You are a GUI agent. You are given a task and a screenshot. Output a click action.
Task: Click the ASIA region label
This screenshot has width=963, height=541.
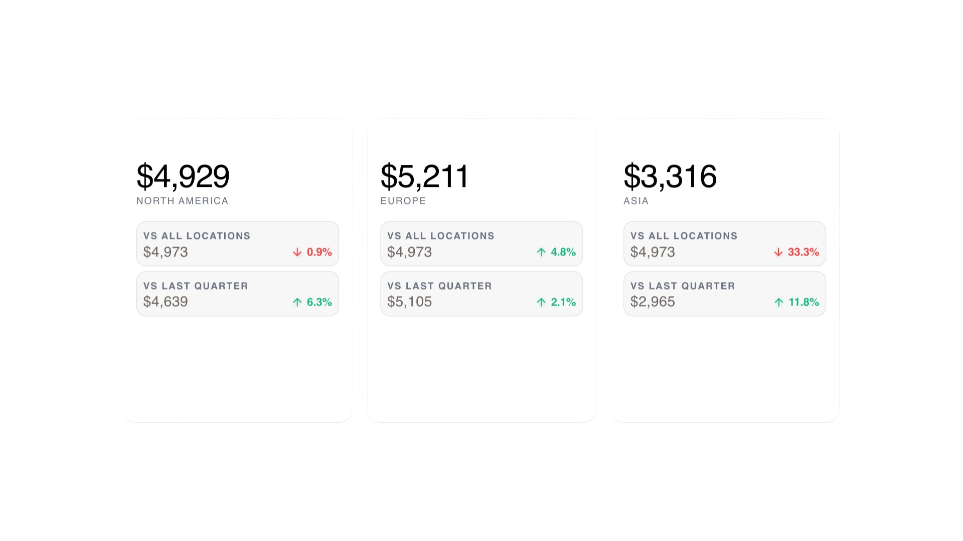(x=635, y=200)
